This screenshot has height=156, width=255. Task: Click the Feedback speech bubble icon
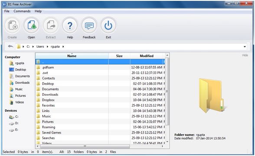tap(89, 26)
